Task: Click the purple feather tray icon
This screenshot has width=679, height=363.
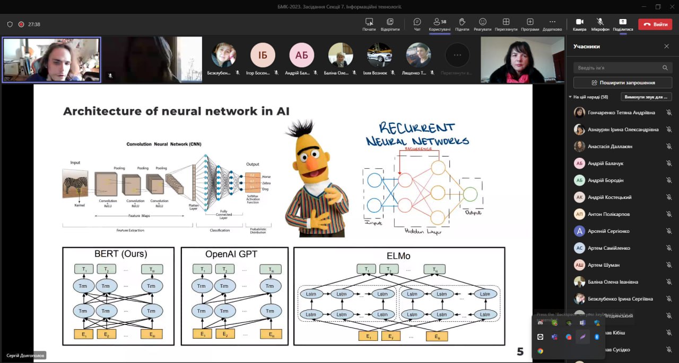Action: (x=582, y=337)
